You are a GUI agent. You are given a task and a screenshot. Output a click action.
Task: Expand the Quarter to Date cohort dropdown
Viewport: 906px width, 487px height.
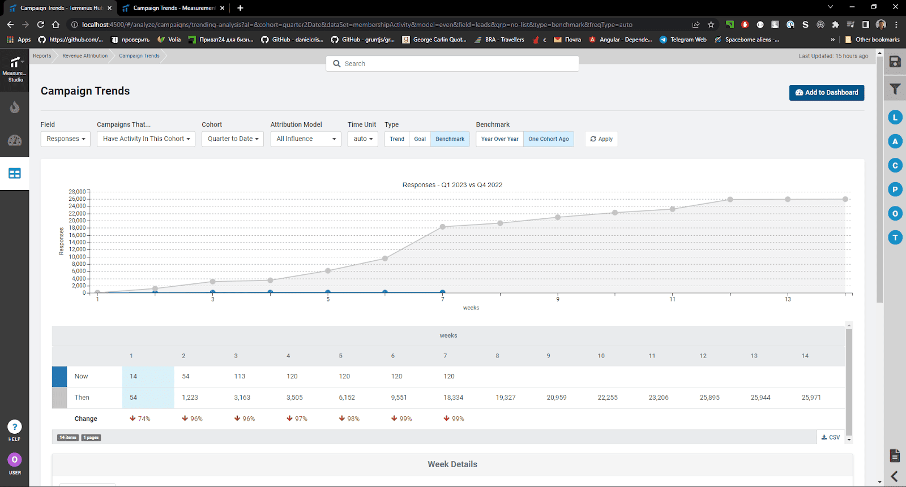(x=233, y=139)
